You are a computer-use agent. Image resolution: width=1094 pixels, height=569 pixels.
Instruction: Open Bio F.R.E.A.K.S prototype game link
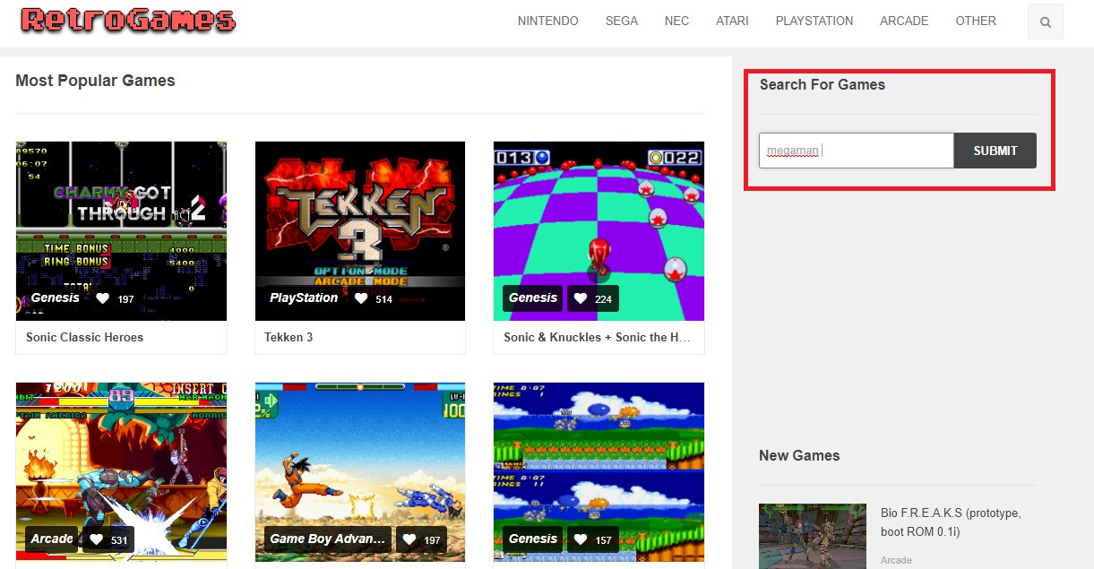pyautogui.click(x=951, y=522)
